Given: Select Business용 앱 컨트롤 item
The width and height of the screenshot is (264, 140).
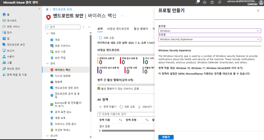Looking at the screenshot, I should click(66, 104).
